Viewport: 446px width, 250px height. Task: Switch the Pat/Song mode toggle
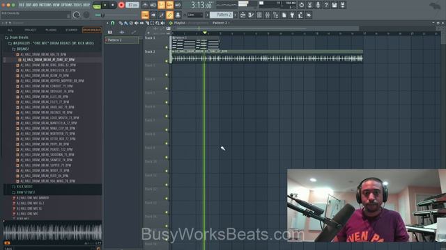pyautogui.click(x=97, y=5)
